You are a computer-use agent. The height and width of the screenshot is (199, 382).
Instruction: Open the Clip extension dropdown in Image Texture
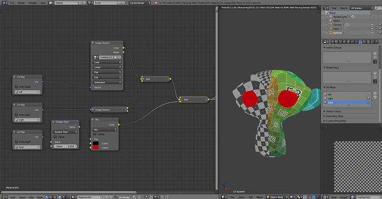[107, 77]
